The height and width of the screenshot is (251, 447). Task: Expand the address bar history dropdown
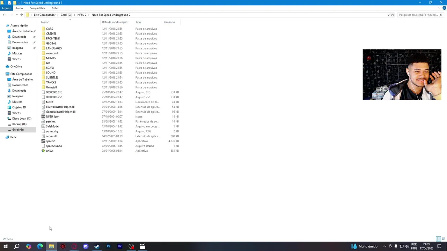(388, 15)
